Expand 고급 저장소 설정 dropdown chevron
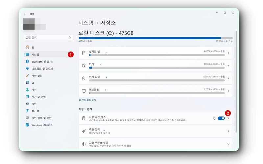The width and height of the screenshot is (263, 164). pos(228,144)
